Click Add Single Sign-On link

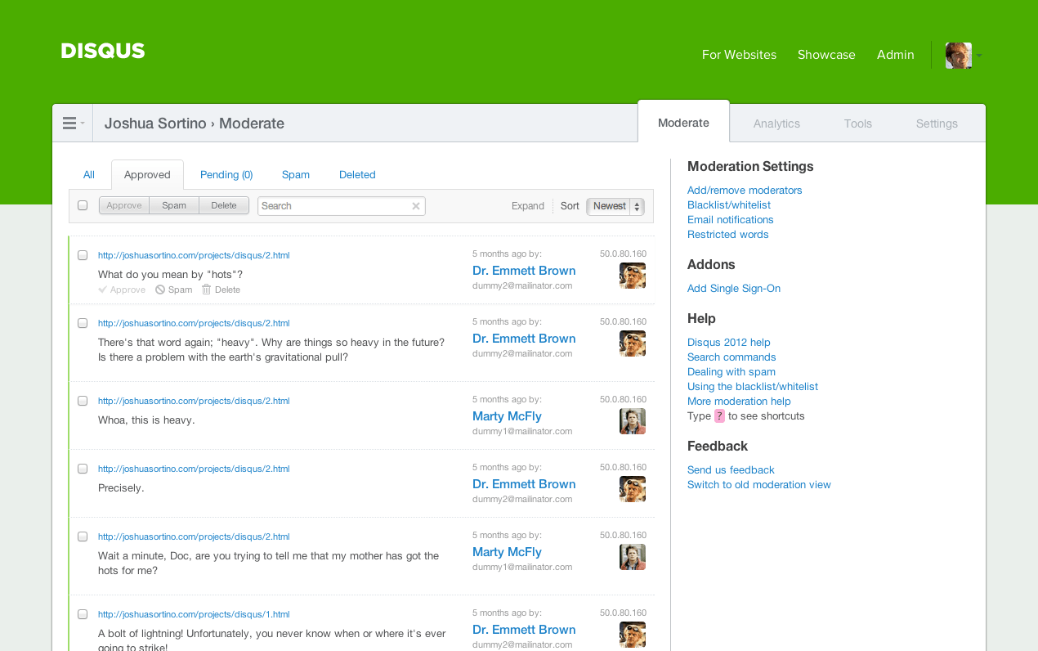tap(734, 288)
